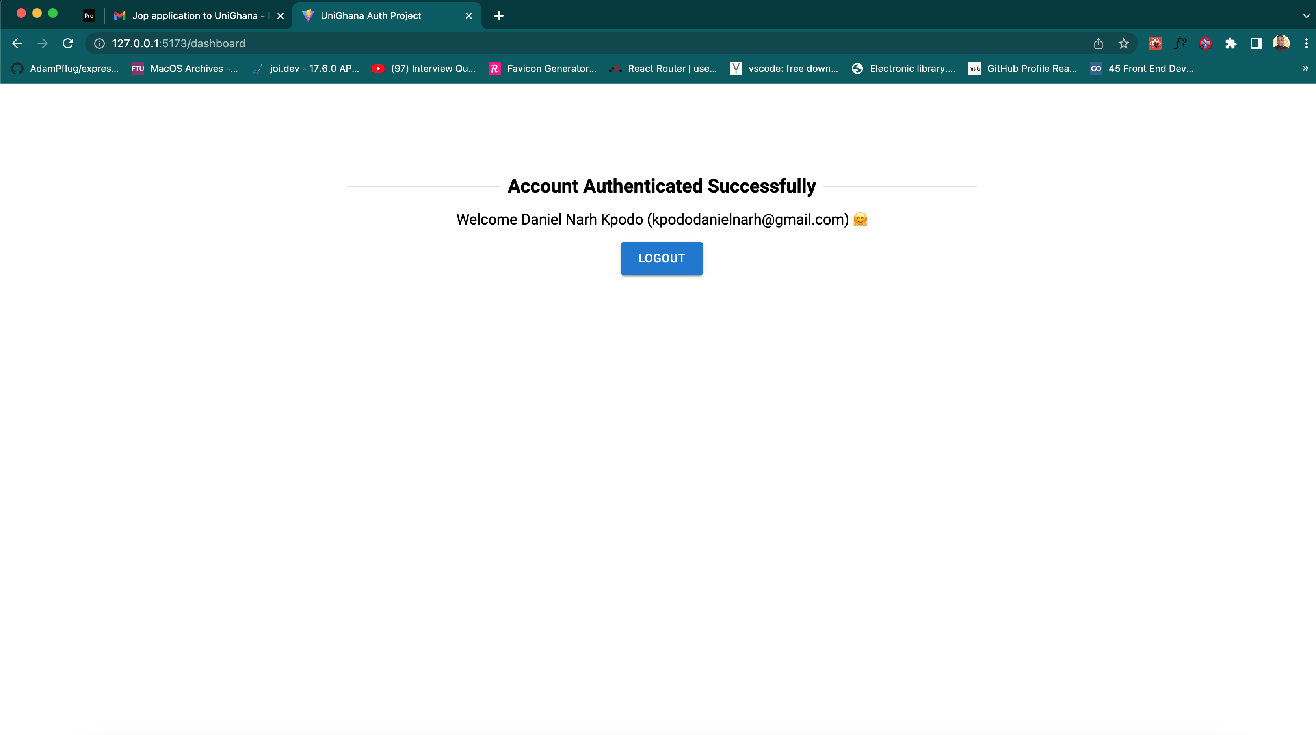Screen dimensions: 1316x735
Task: Open Chrome three-dot menu
Action: [x=1306, y=43]
